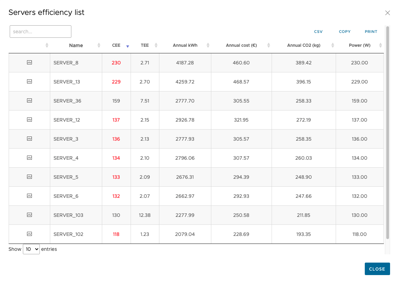The height and width of the screenshot is (282, 397).
Task: Open chart icon for SERVER_13 row
Action: pyautogui.click(x=29, y=81)
